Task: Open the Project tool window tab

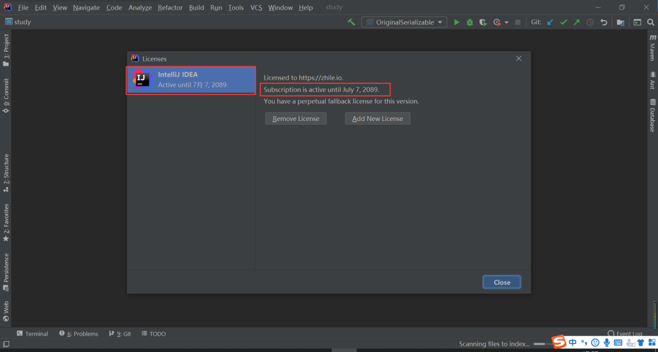Action: (6, 50)
